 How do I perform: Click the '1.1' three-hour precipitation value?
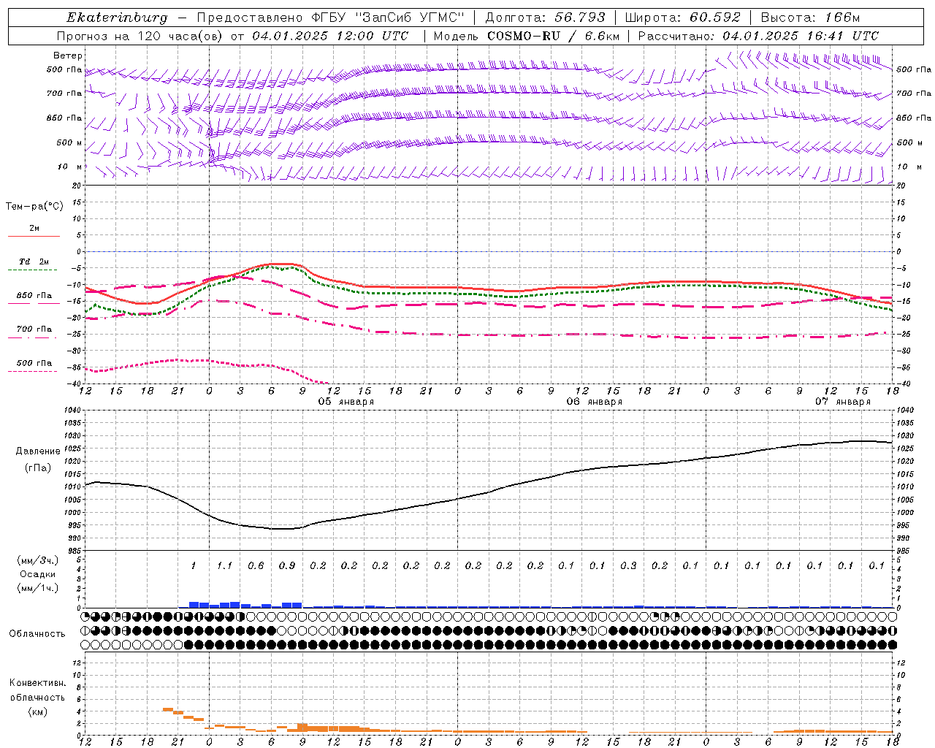click(x=224, y=566)
